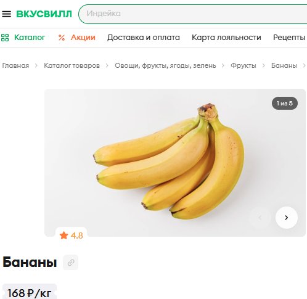The image size is (307, 299).
Task: Go to Фрукты breadcrumb
Action: click(244, 65)
